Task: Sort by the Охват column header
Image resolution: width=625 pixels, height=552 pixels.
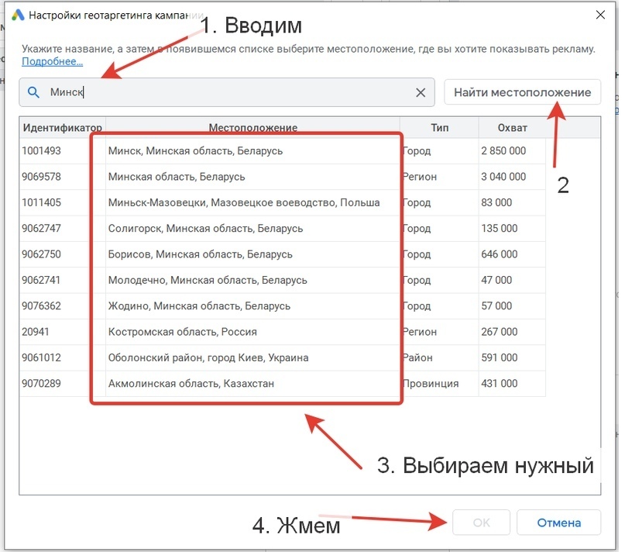Action: pos(512,128)
